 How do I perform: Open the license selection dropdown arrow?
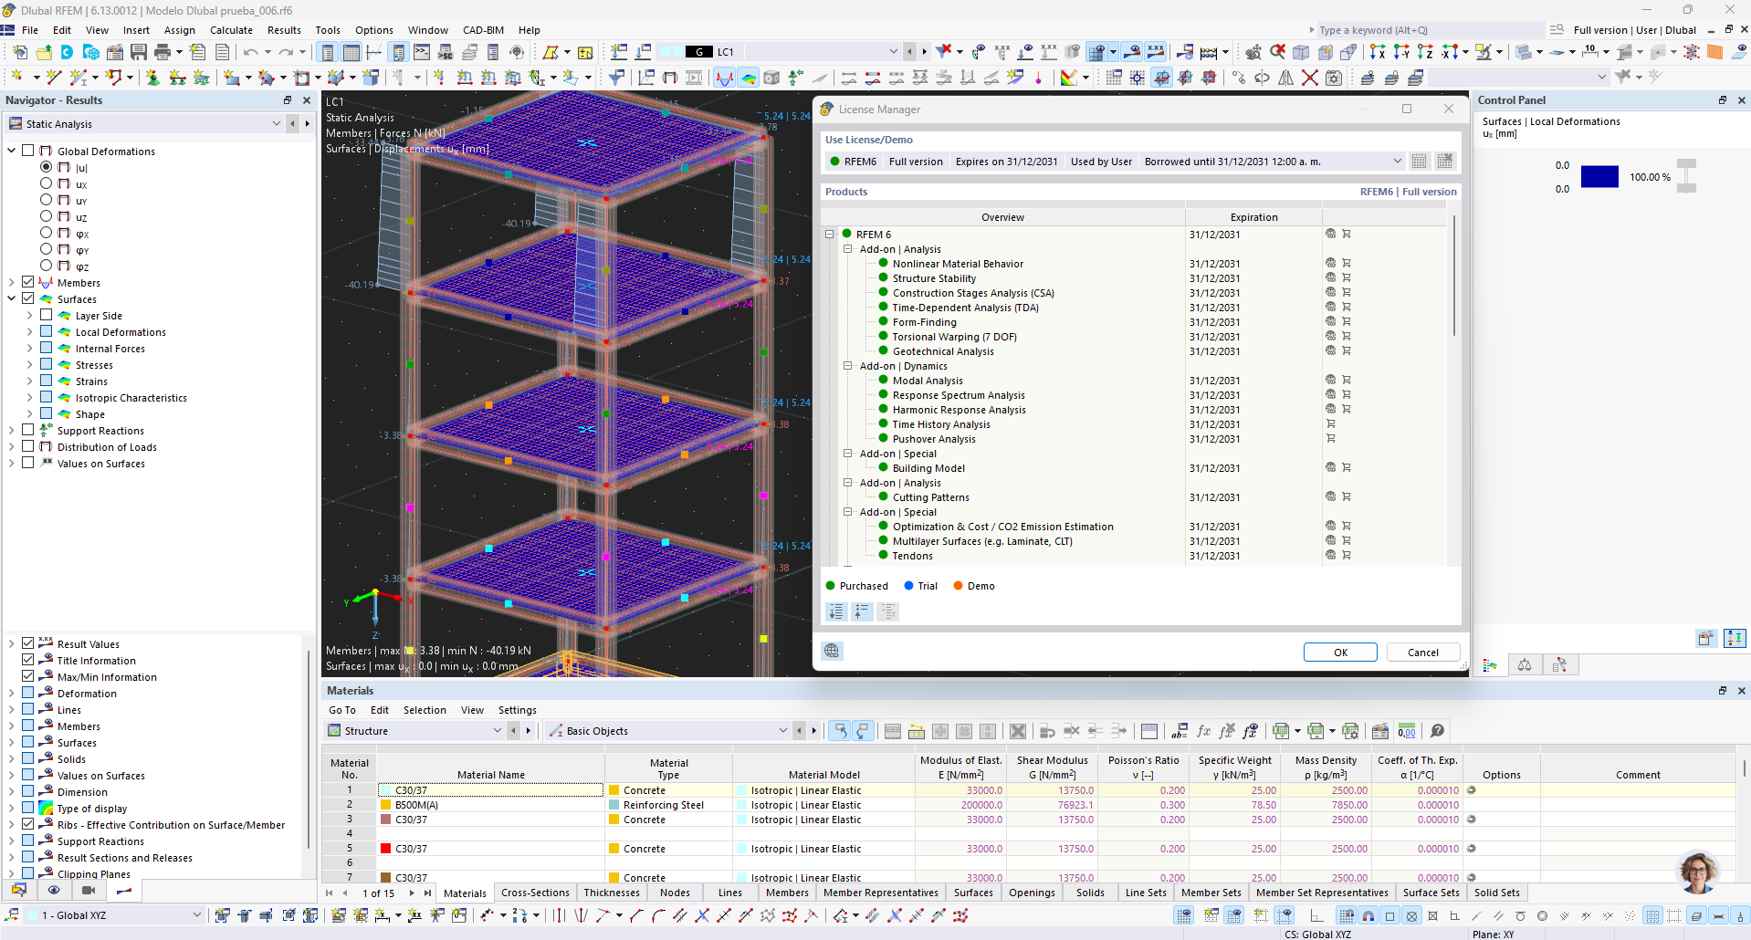tap(1397, 162)
